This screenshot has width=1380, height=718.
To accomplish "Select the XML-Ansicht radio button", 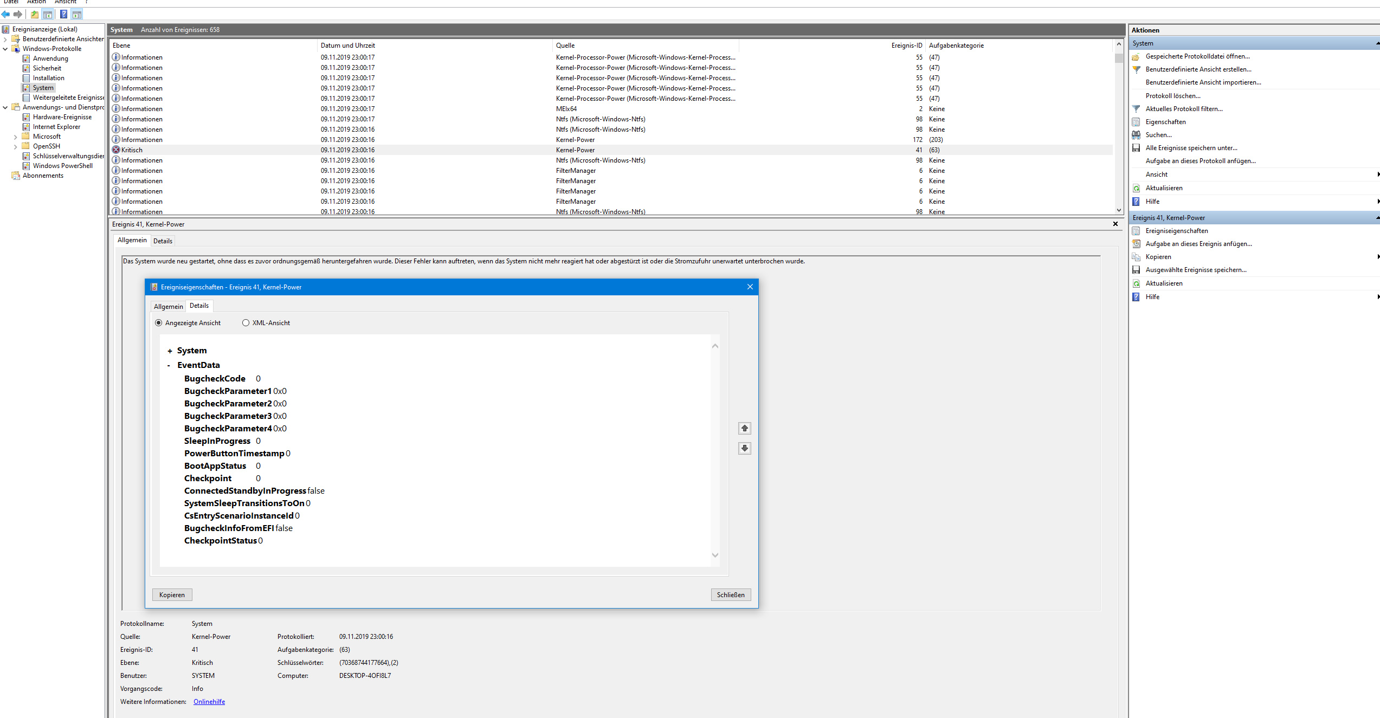I will 246,323.
